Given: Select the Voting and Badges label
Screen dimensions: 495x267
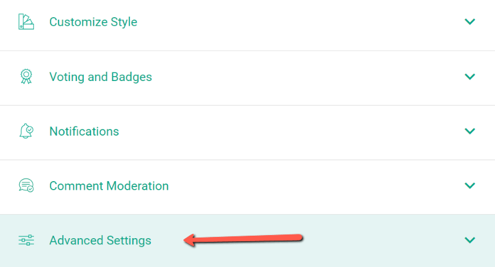Looking at the screenshot, I should pos(100,77).
